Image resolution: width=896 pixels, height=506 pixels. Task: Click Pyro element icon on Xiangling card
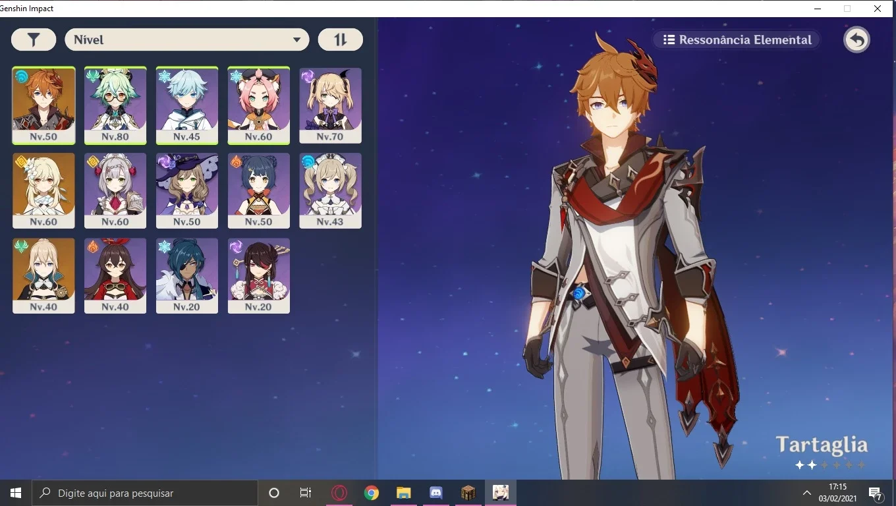click(237, 161)
